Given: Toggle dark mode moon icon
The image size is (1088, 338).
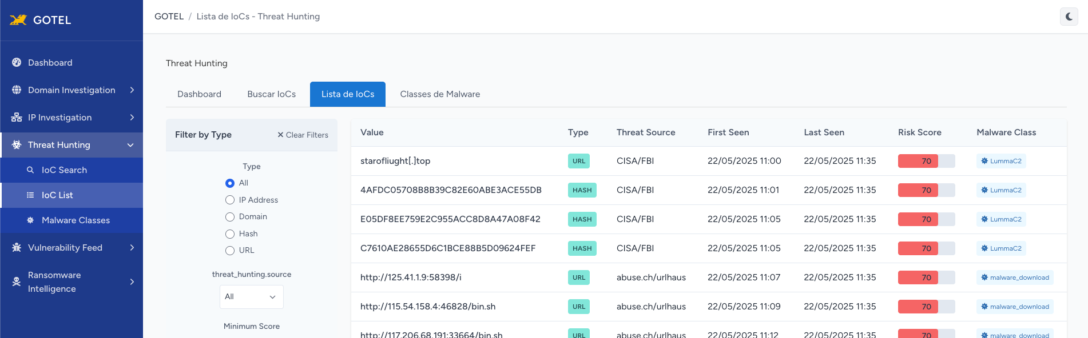Looking at the screenshot, I should pyautogui.click(x=1069, y=17).
